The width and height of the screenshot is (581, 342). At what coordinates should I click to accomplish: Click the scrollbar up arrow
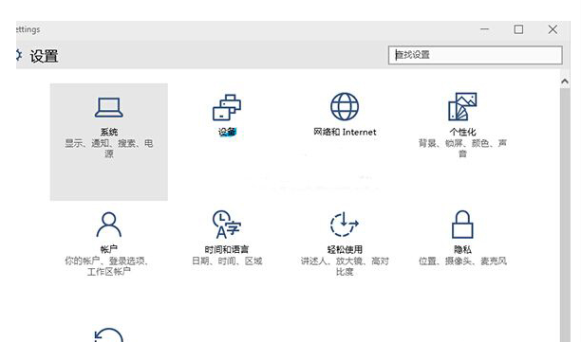565,81
